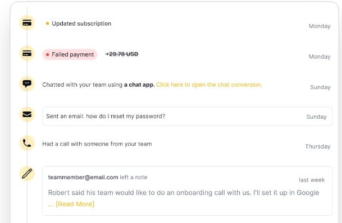
Task: Click the Monday timestamp of Failed payment
Action: 320,57
